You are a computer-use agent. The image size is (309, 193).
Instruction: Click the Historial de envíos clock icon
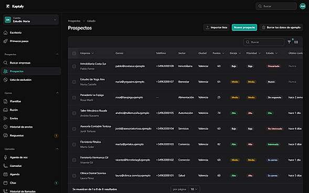pyautogui.click(x=6, y=127)
